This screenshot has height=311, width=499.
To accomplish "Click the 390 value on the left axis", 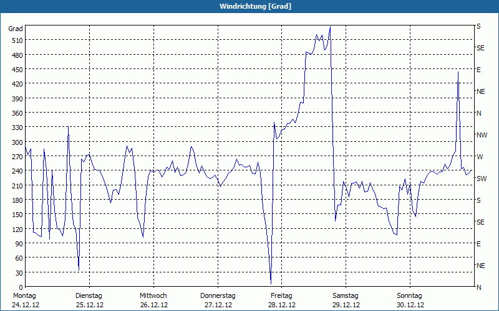I will tap(17, 99).
